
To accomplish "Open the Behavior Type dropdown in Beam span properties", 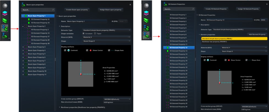I will click(106, 30).
